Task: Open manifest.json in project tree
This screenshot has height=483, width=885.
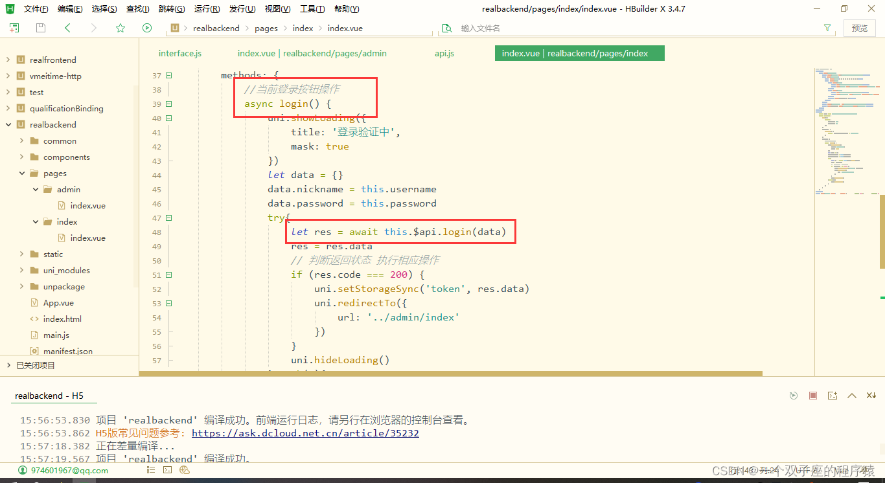Action: [x=67, y=351]
